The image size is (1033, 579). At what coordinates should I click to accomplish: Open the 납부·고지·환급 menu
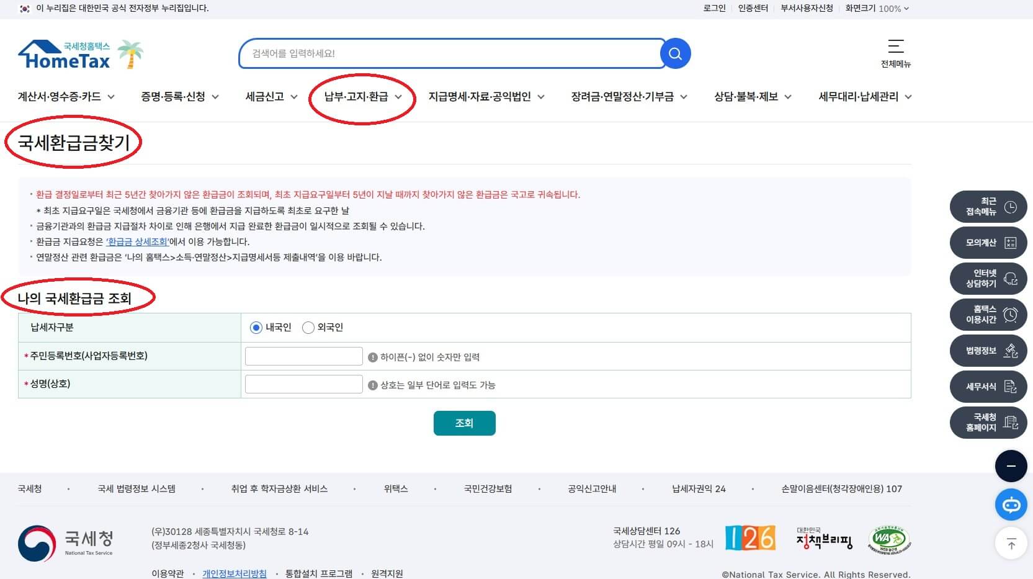(x=357, y=97)
